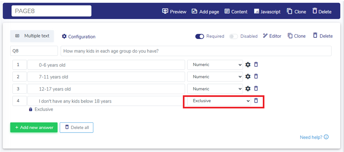Delete the 7-11 years old answer row
Viewport: 344px width, 152px height.
click(x=256, y=77)
